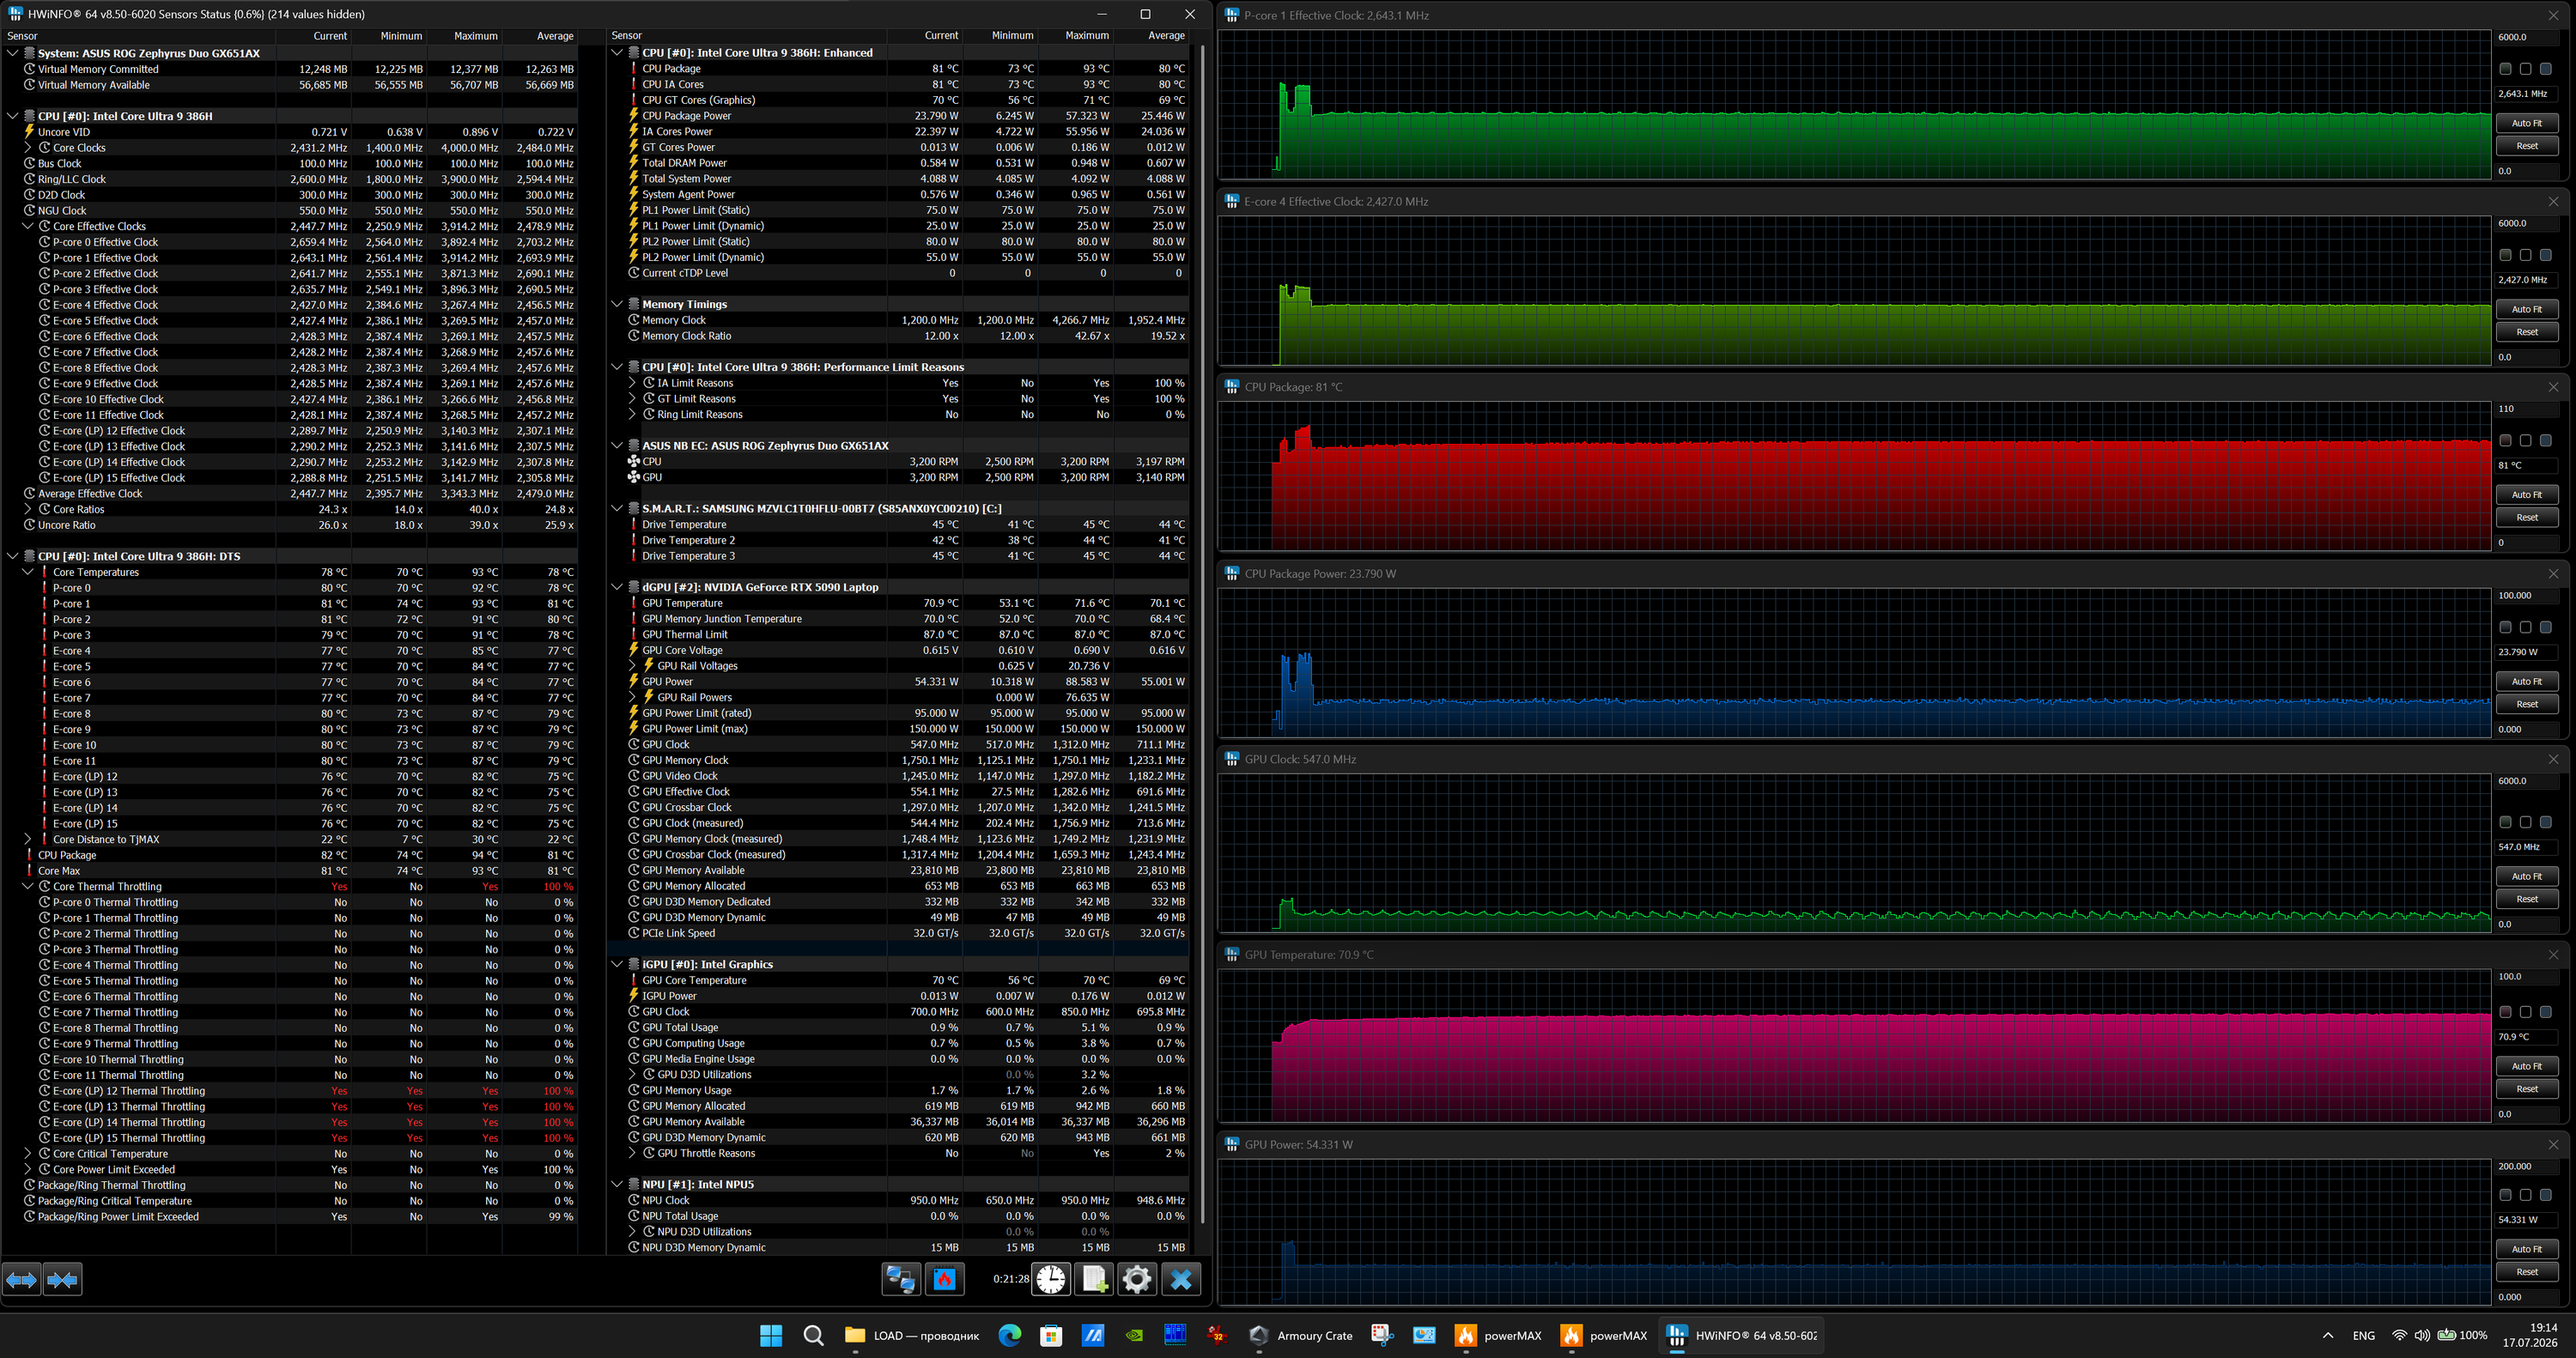
Task: Click the HWiNFO logo in sensors title bar
Action: [x=15, y=14]
